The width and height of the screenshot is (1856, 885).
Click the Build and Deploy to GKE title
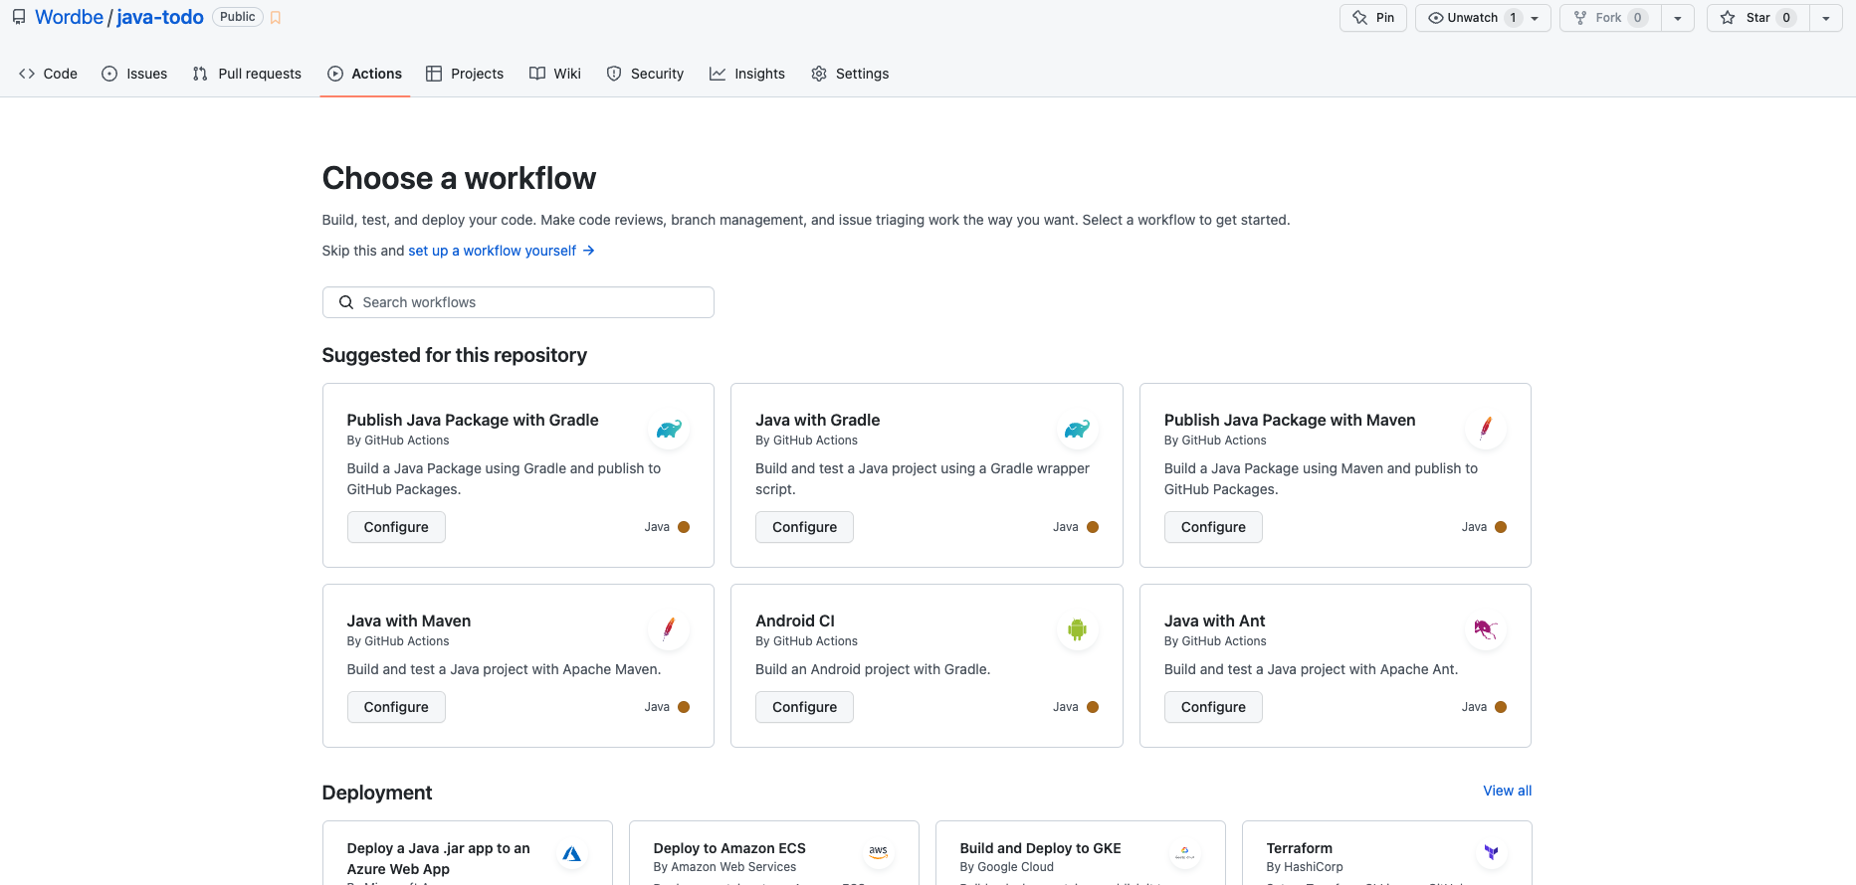(1040, 848)
